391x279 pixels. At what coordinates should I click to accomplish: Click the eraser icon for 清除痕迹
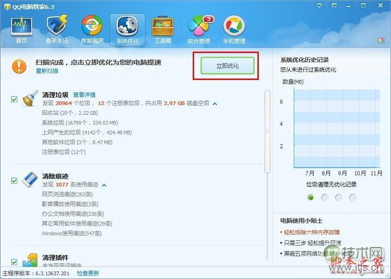point(30,179)
